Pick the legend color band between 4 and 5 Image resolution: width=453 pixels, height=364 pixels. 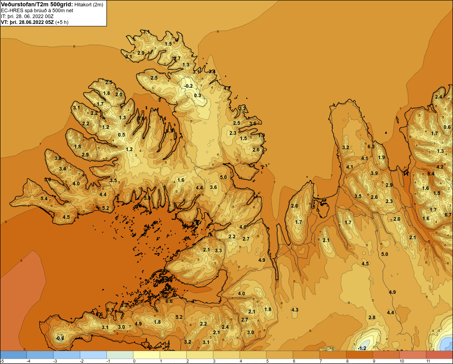pyautogui.click(x=253, y=355)
